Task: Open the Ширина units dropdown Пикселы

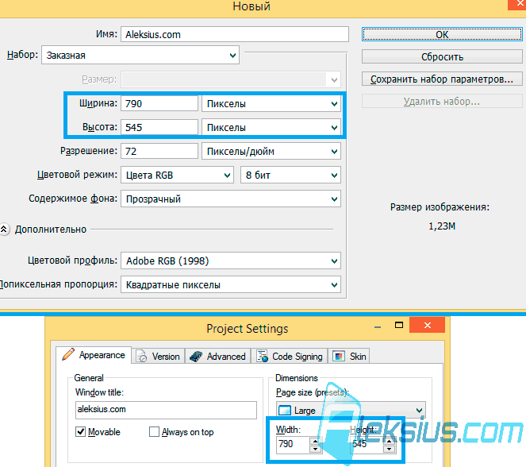Action: tap(271, 103)
